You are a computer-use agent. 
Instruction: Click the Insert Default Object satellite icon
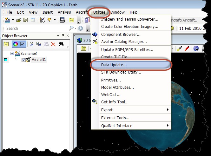[x=42, y=20]
